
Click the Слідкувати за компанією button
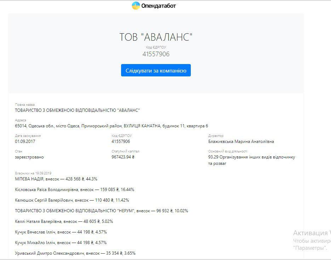coord(156,70)
